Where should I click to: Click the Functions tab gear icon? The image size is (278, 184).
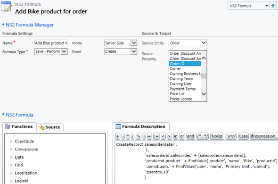click(x=8, y=126)
